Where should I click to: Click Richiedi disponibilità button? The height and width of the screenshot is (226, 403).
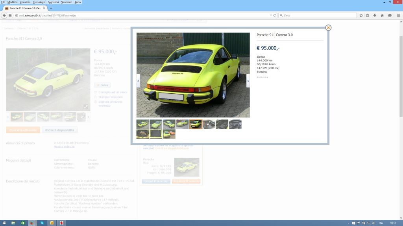(x=60, y=130)
